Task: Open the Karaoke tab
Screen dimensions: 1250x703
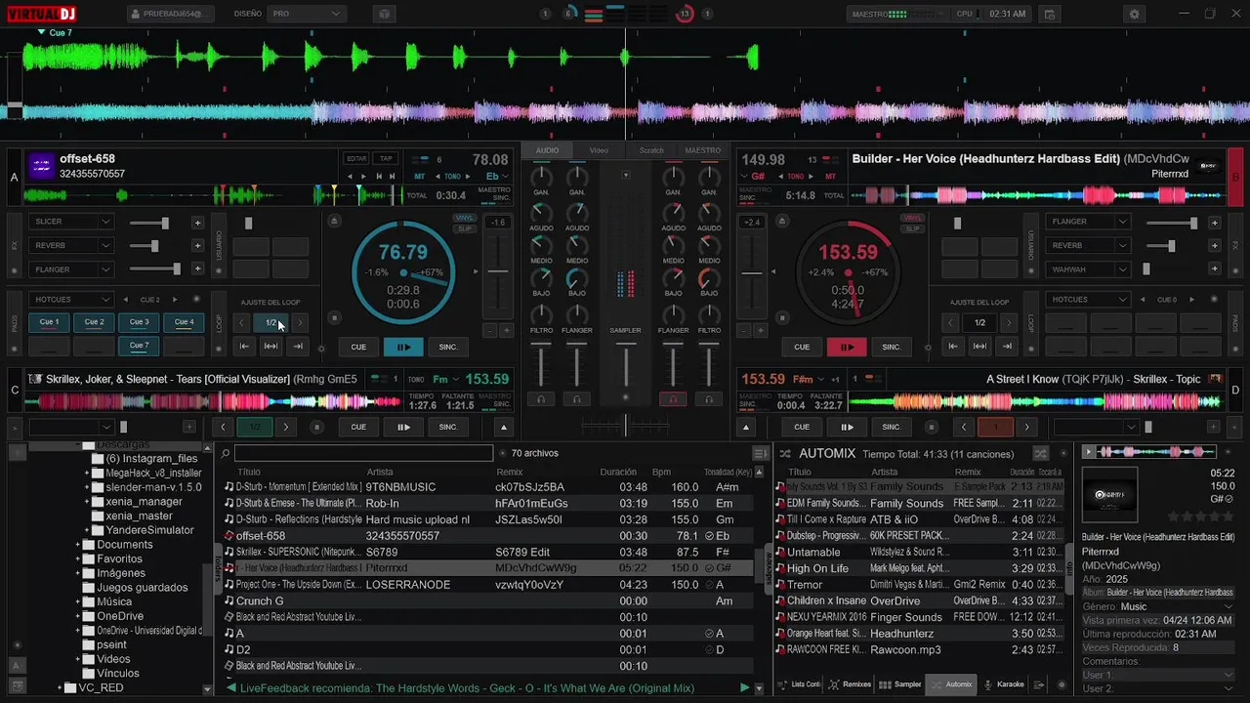Action: point(1004,684)
